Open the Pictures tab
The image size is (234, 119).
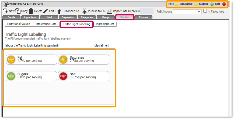(x=144, y=17)
